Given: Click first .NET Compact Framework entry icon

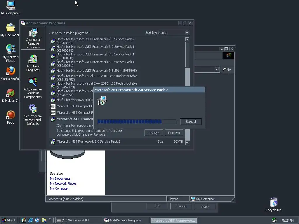Looking at the screenshot, I should (x=53, y=106).
